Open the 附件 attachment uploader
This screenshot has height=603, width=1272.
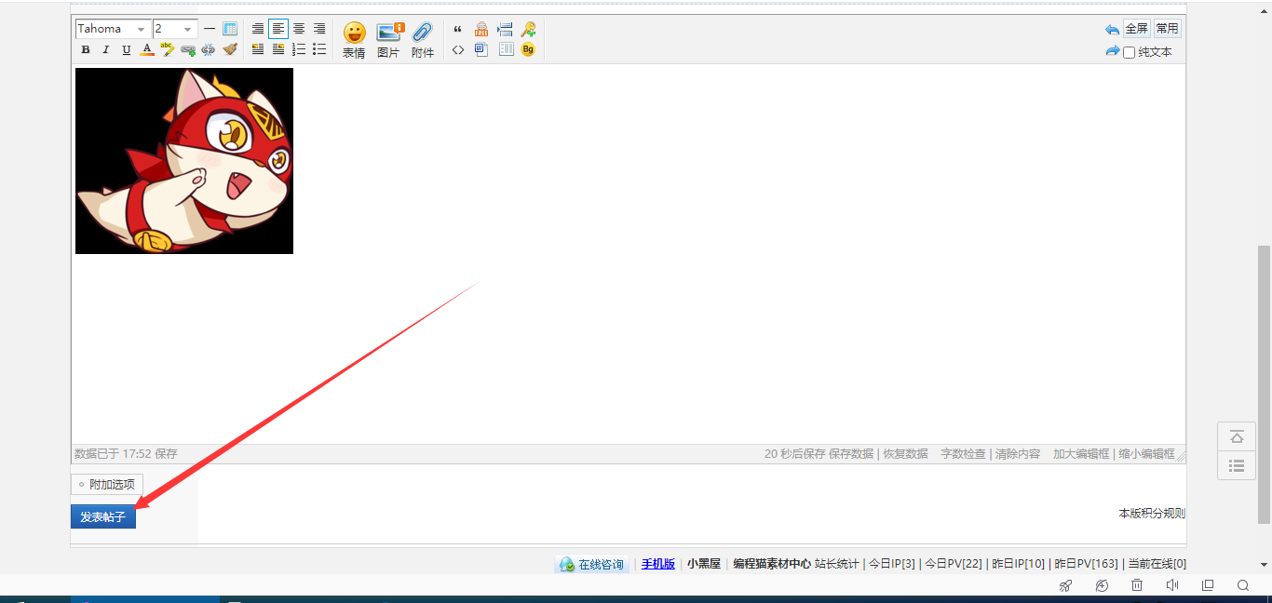(423, 40)
